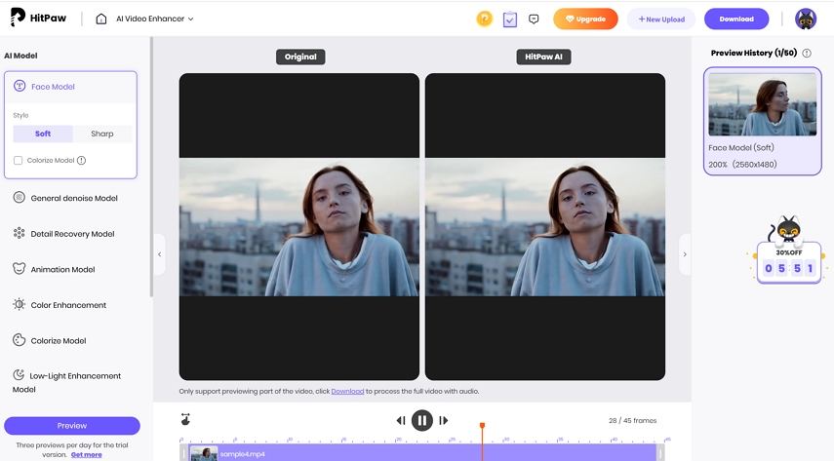Choose the Soft style

click(x=43, y=134)
